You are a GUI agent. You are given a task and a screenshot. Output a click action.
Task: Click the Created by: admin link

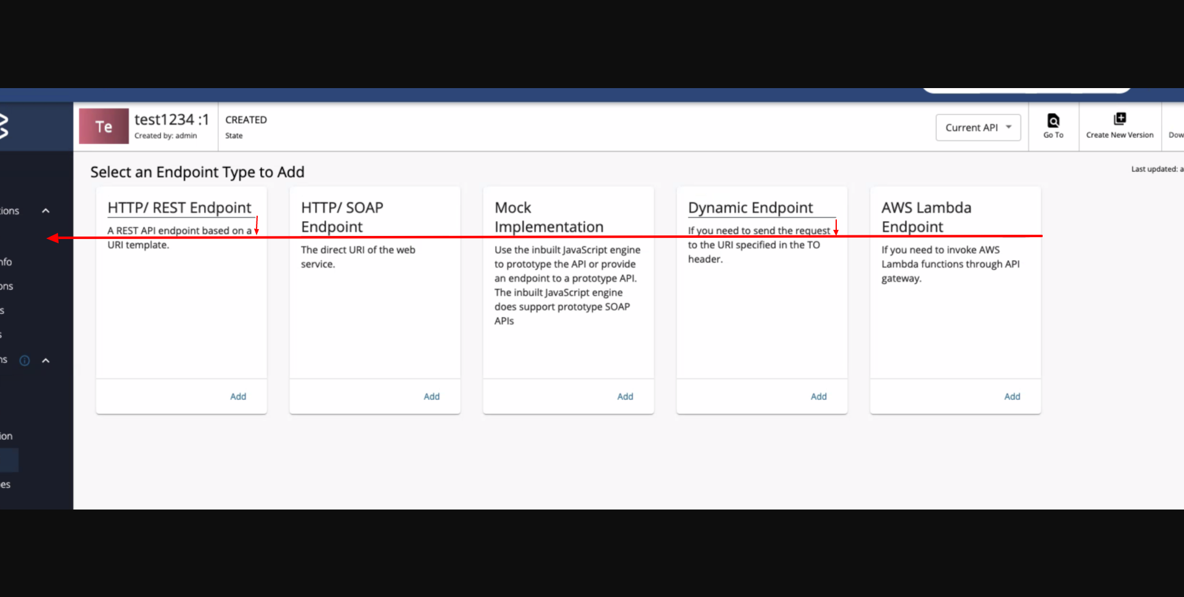tap(165, 136)
